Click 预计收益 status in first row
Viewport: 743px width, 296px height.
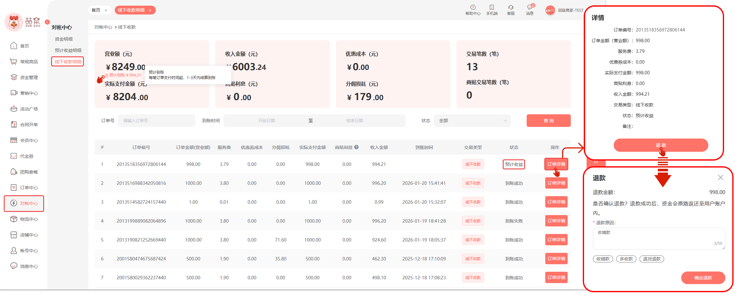coord(514,164)
